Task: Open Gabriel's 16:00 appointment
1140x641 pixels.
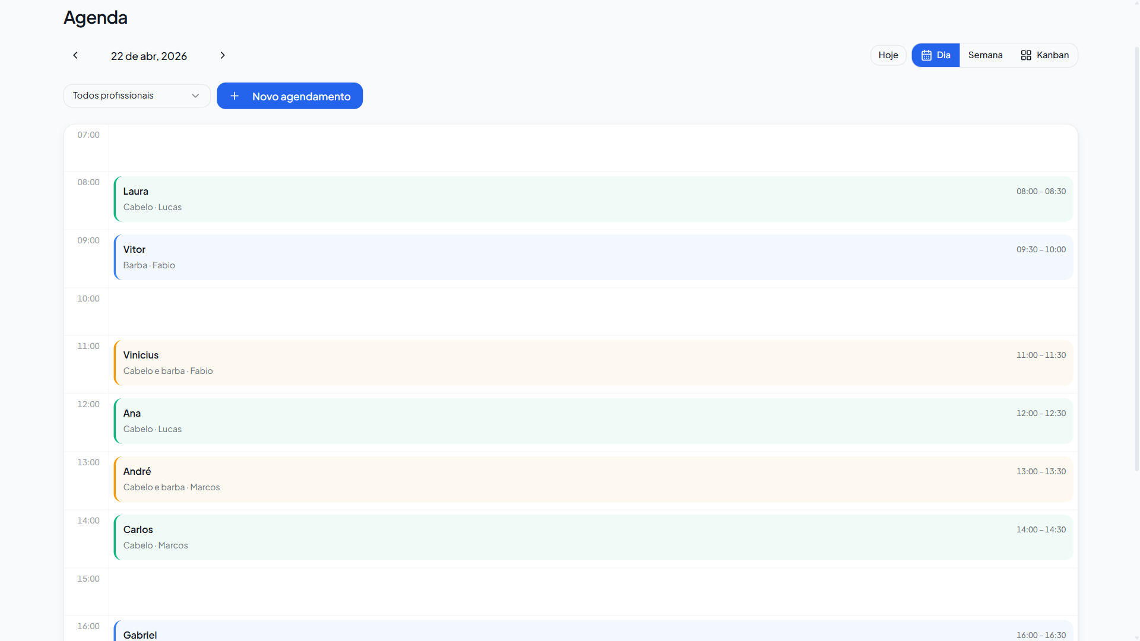Action: click(593, 631)
